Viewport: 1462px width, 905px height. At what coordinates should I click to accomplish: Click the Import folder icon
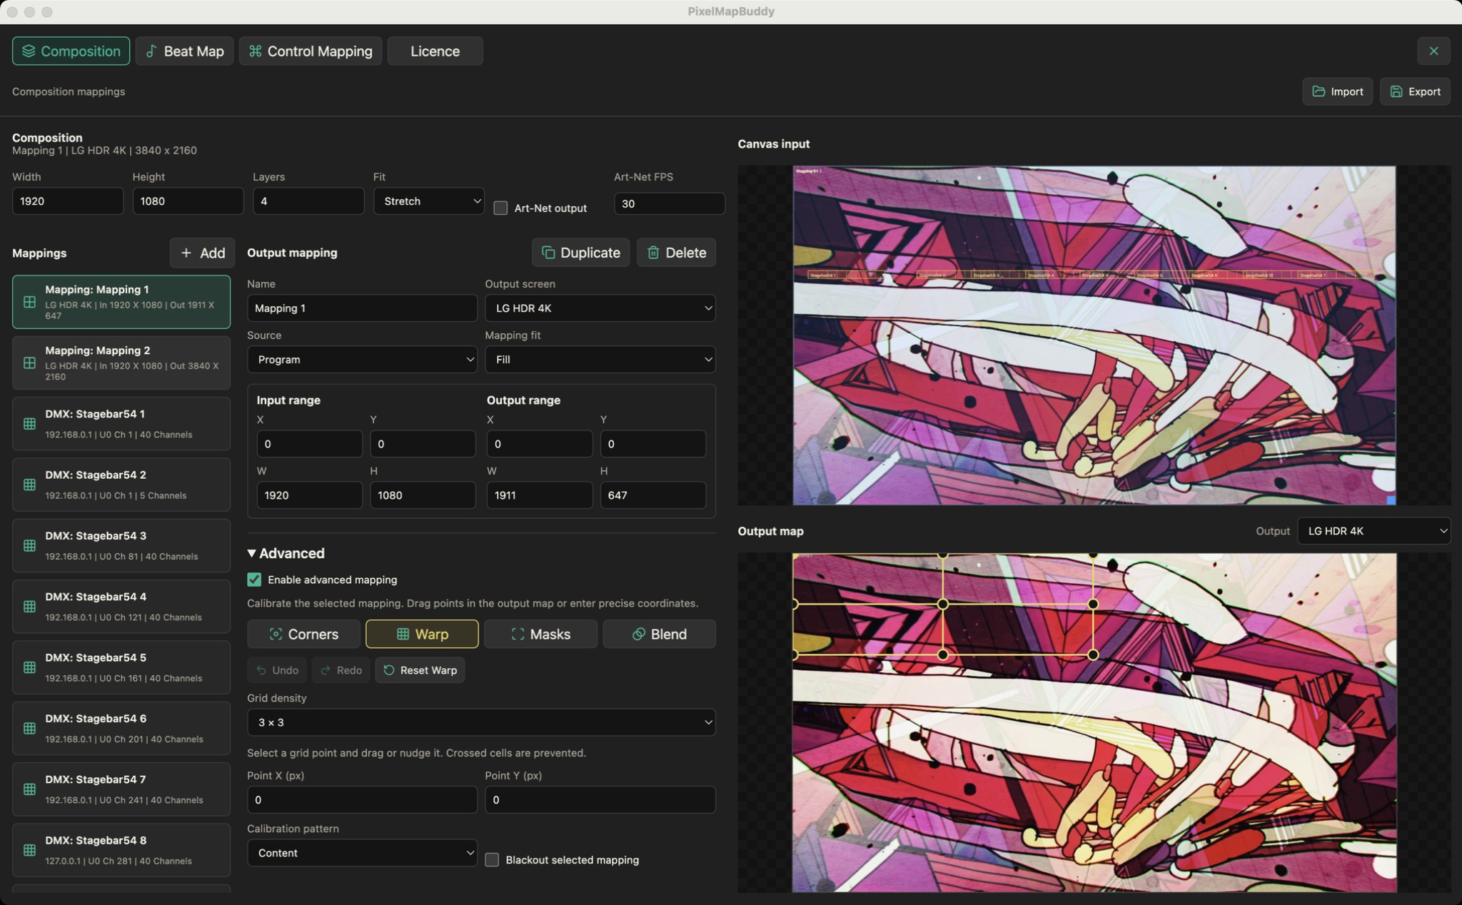coord(1319,91)
